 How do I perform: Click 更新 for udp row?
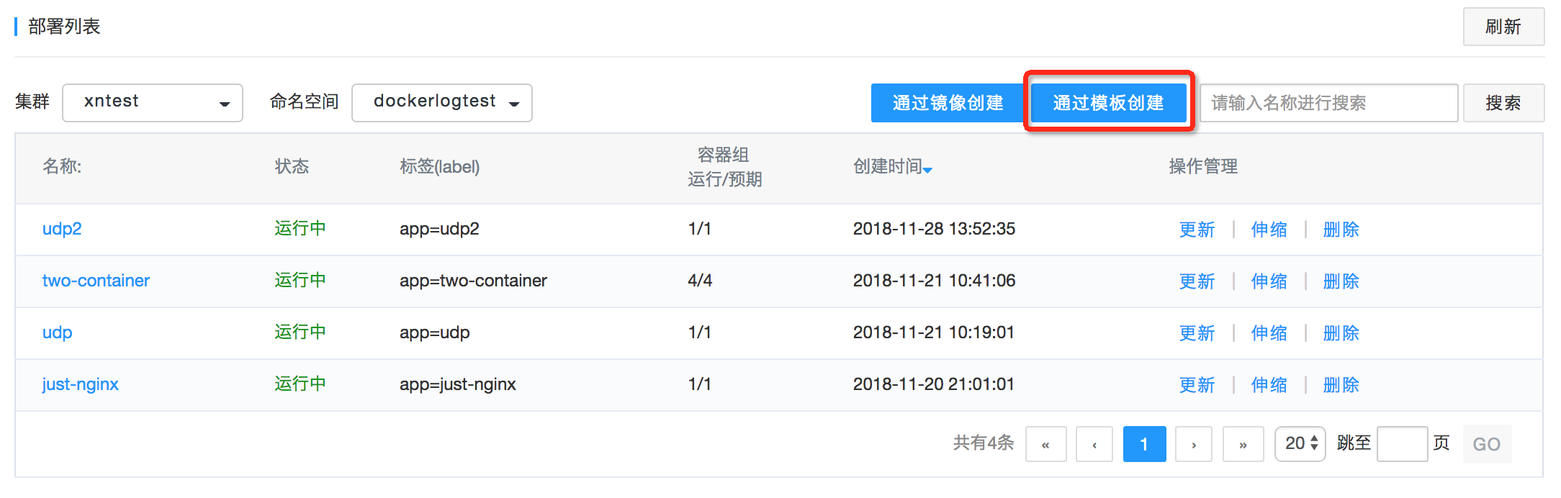pos(1197,333)
